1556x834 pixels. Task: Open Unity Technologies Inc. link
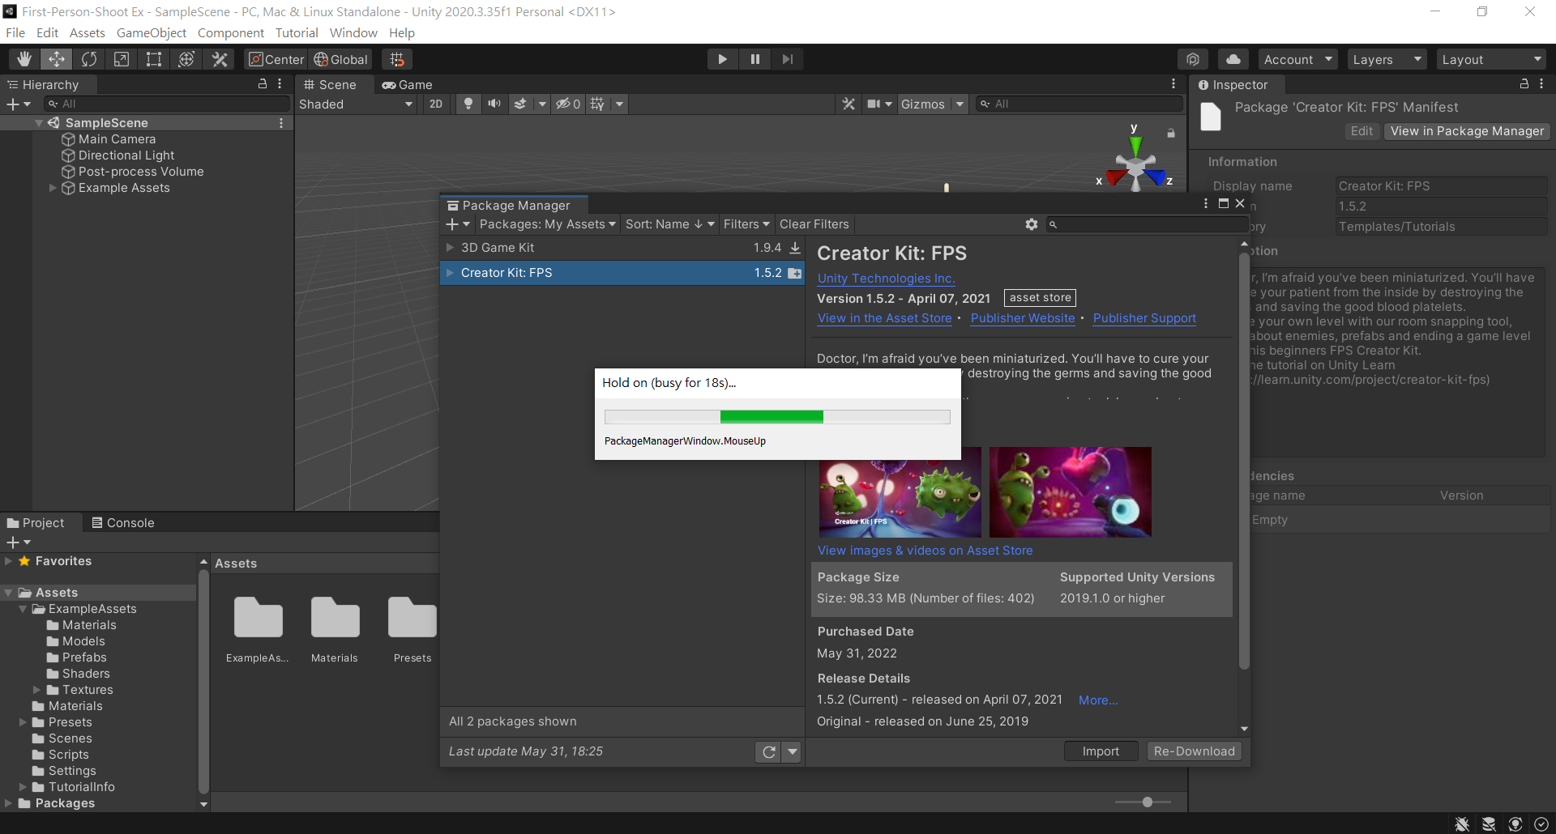point(886,279)
